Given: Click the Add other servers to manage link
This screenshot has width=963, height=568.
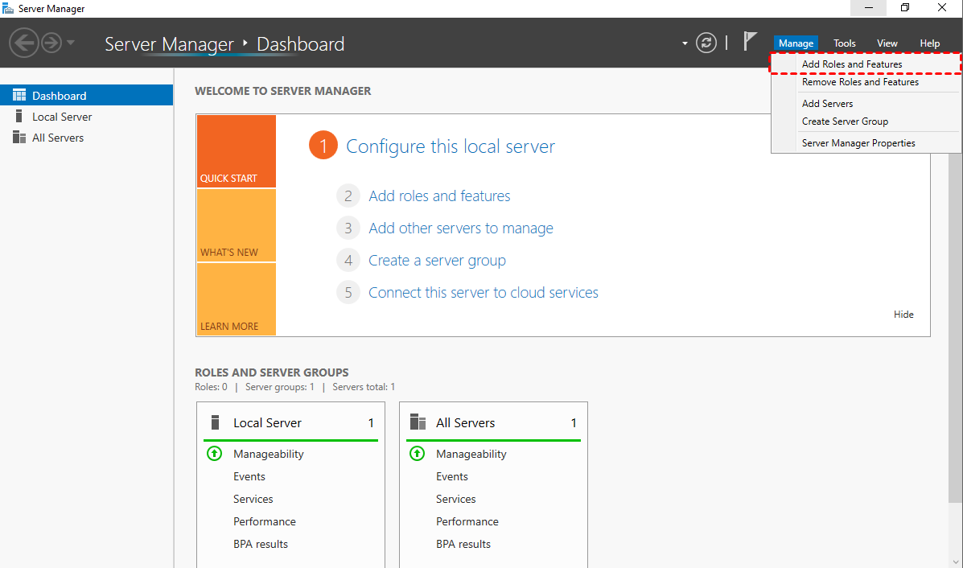Looking at the screenshot, I should pyautogui.click(x=460, y=228).
